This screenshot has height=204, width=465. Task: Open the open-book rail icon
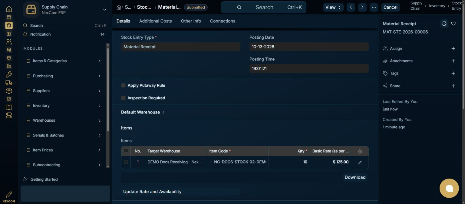9,107
